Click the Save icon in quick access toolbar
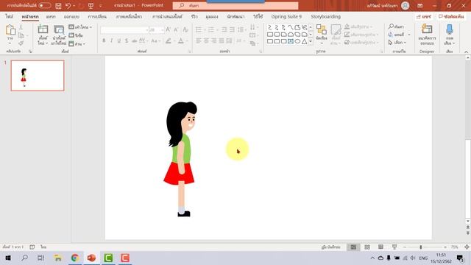471x265 pixels. click(x=58, y=6)
